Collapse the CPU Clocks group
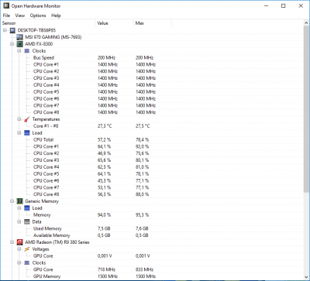 (x=19, y=51)
